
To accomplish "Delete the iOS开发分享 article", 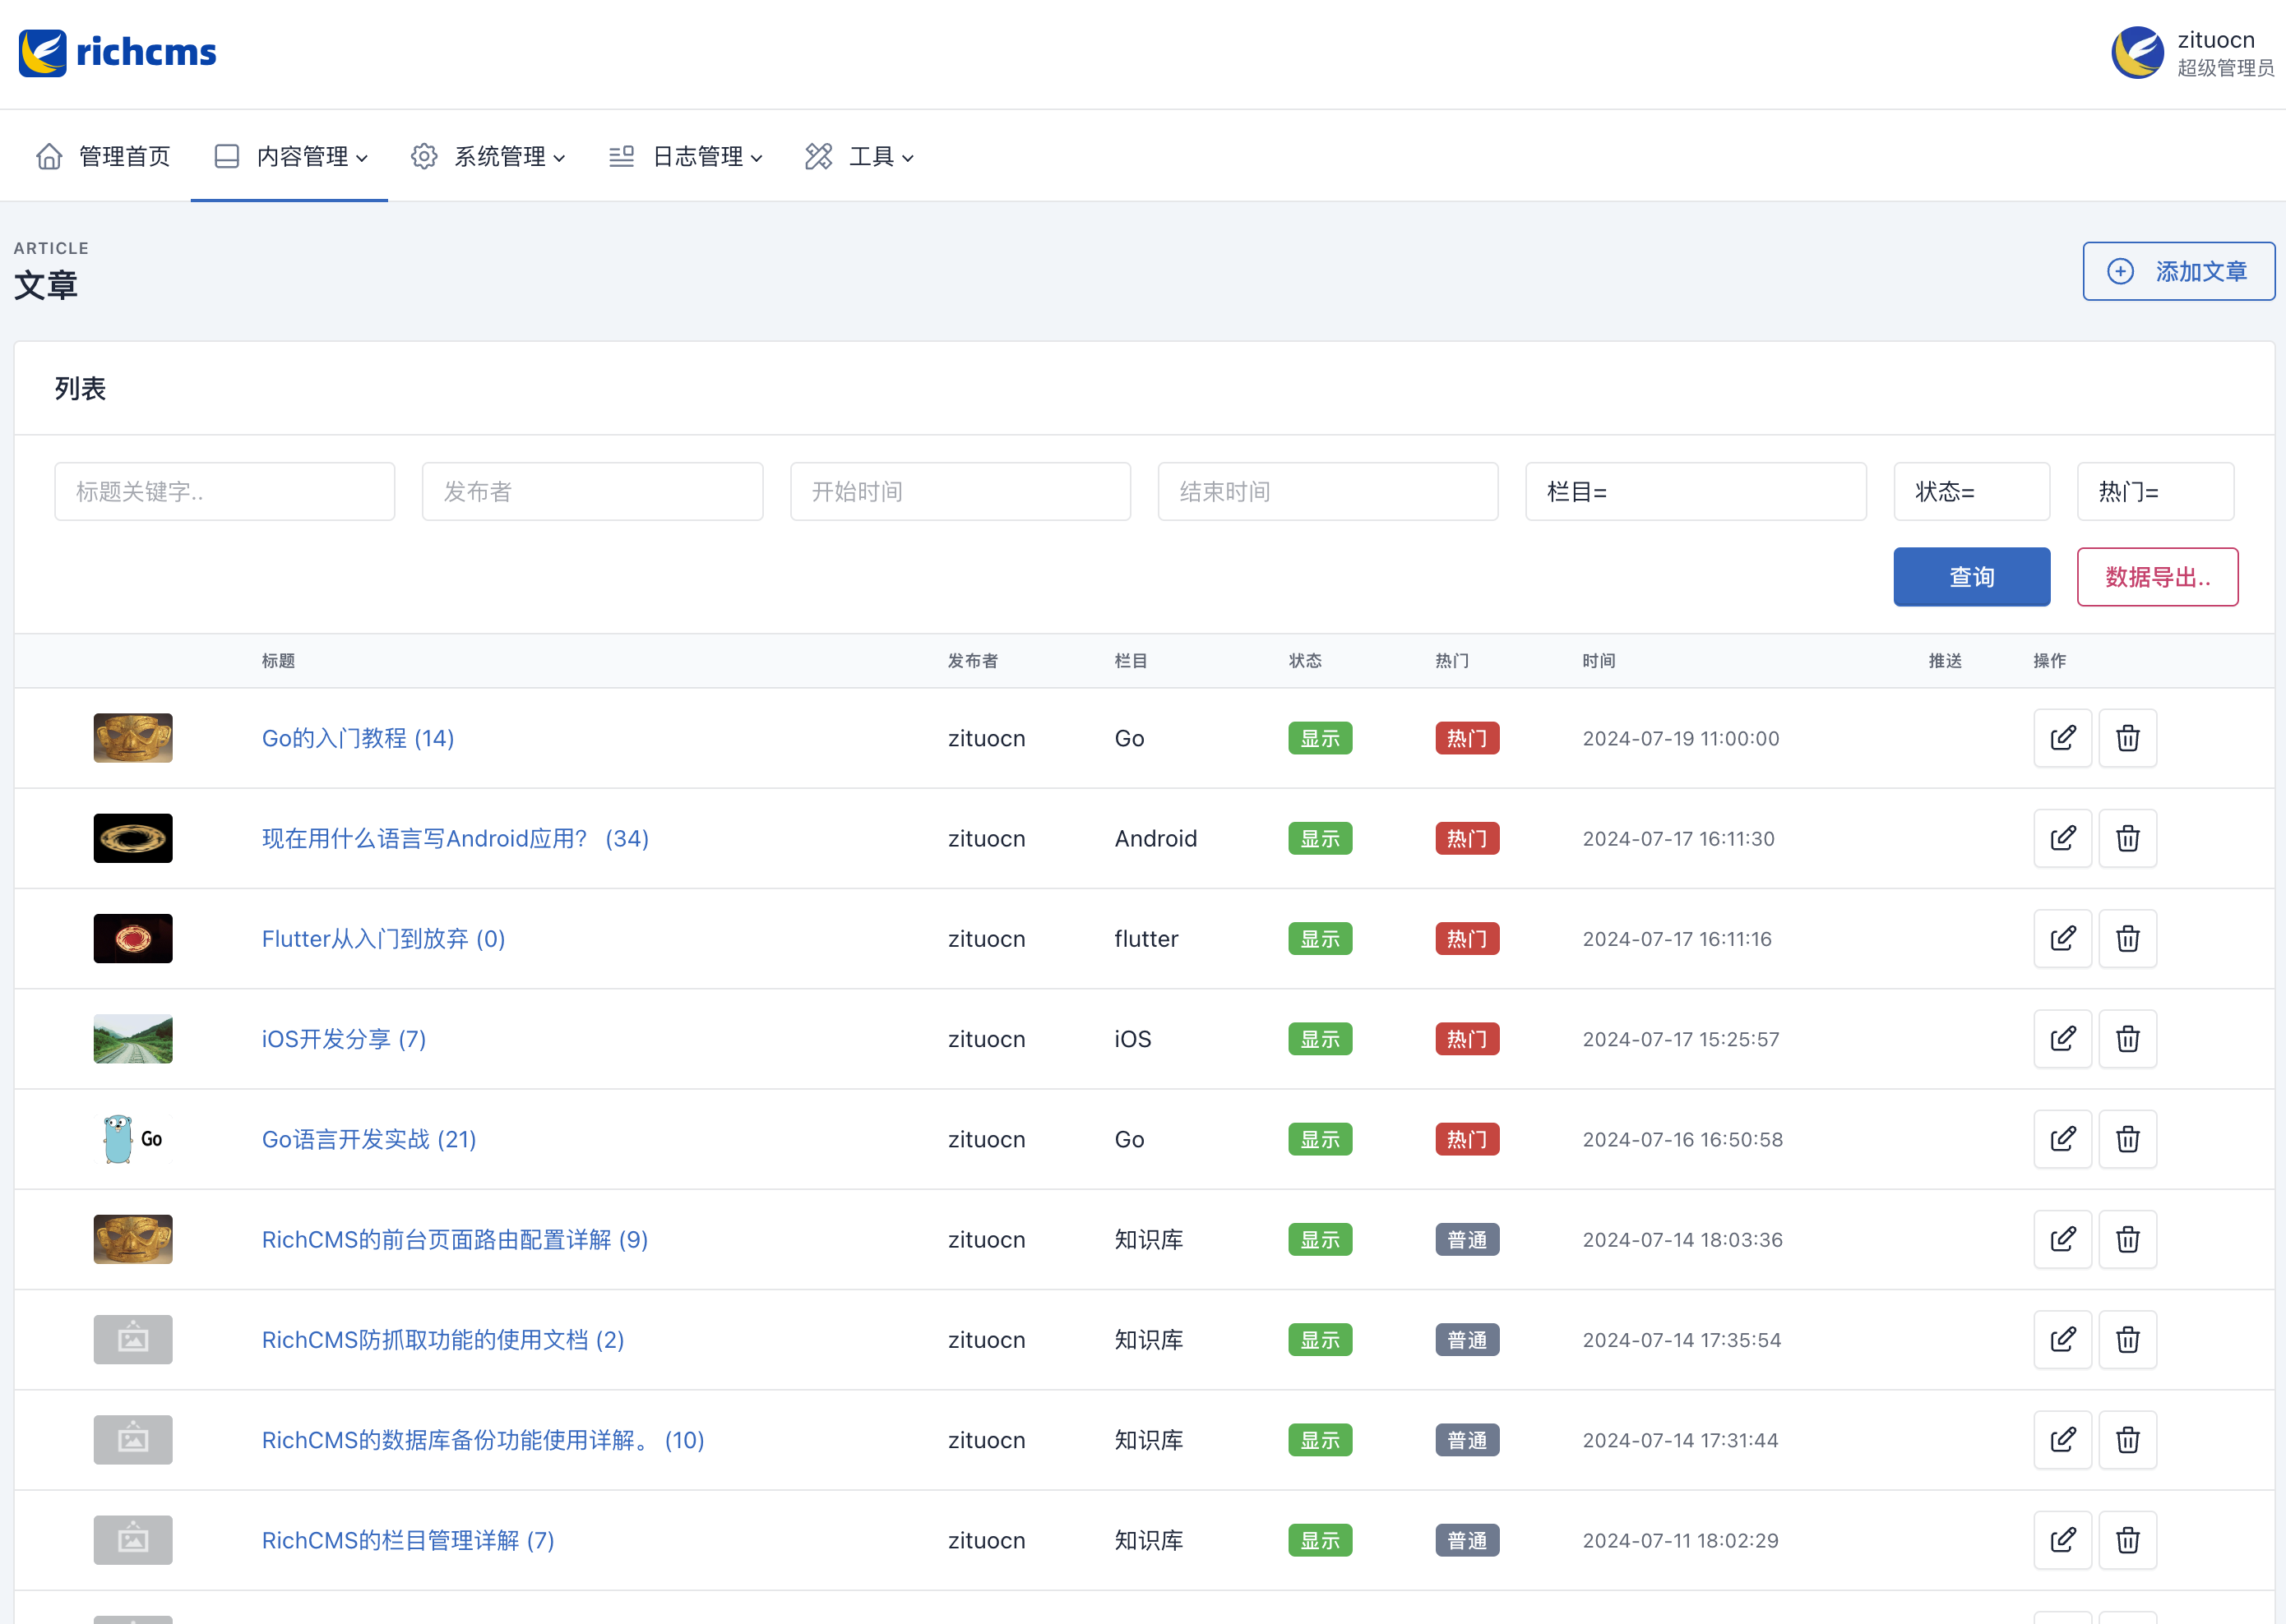I will [2127, 1039].
